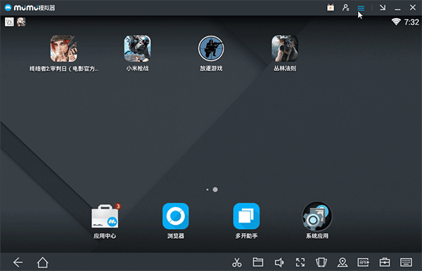Launch 多开助手 multi-instance helper

246,216
